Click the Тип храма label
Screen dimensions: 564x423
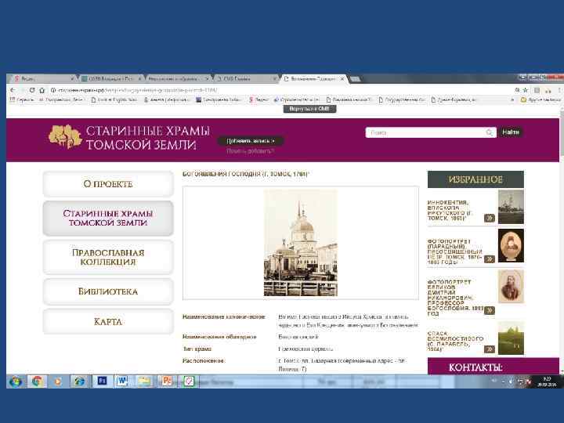click(x=197, y=349)
